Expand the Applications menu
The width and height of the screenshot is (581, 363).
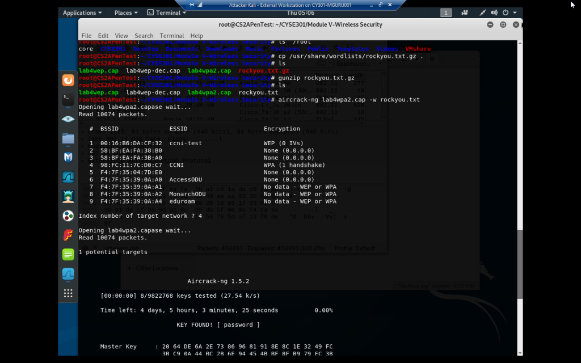(82, 12)
